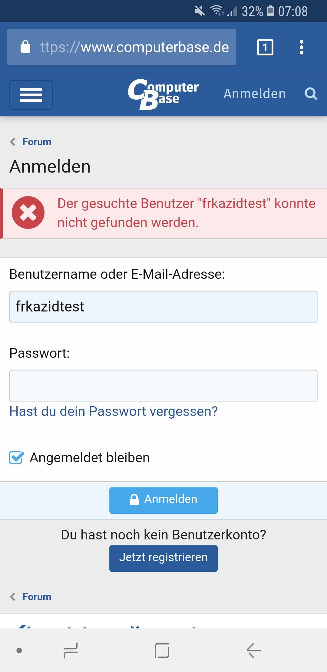Screen dimensions: 327x672
Task: Tap the ComputerBase logo
Action: [163, 94]
